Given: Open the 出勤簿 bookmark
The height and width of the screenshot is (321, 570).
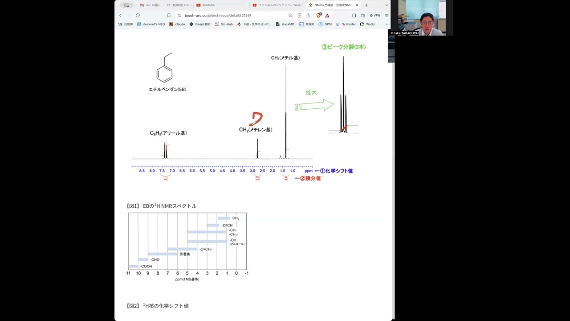Looking at the screenshot, I should click(126, 24).
